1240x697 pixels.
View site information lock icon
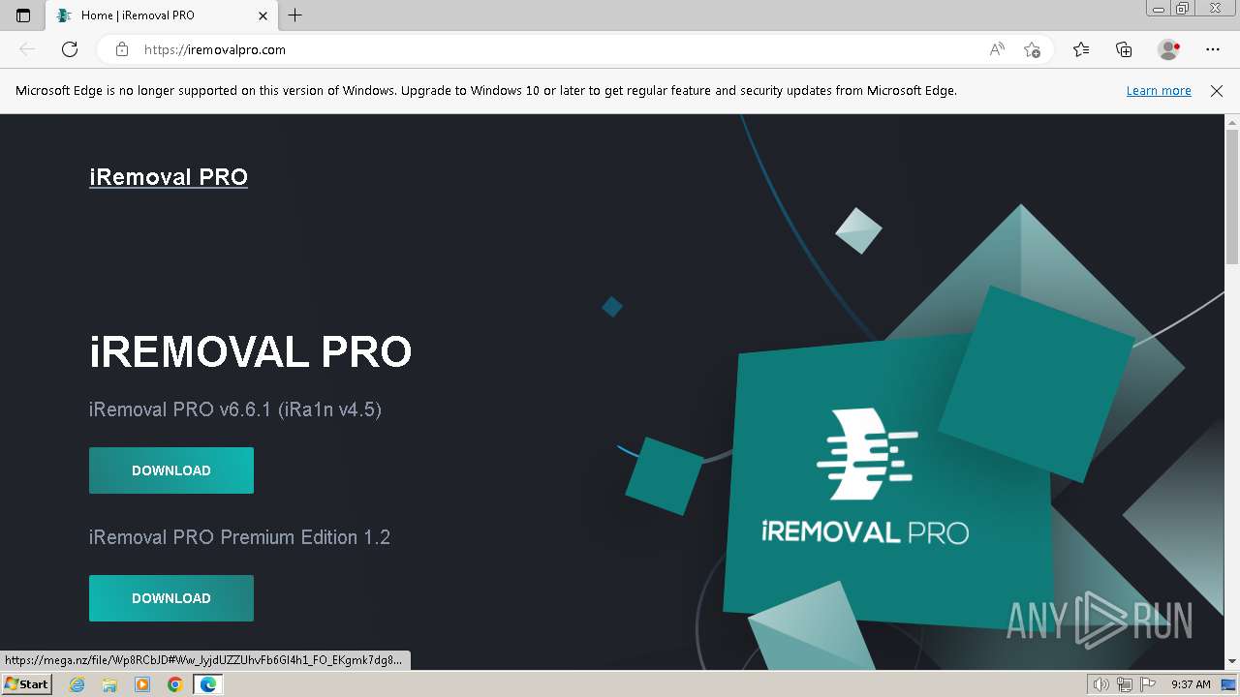click(x=122, y=49)
